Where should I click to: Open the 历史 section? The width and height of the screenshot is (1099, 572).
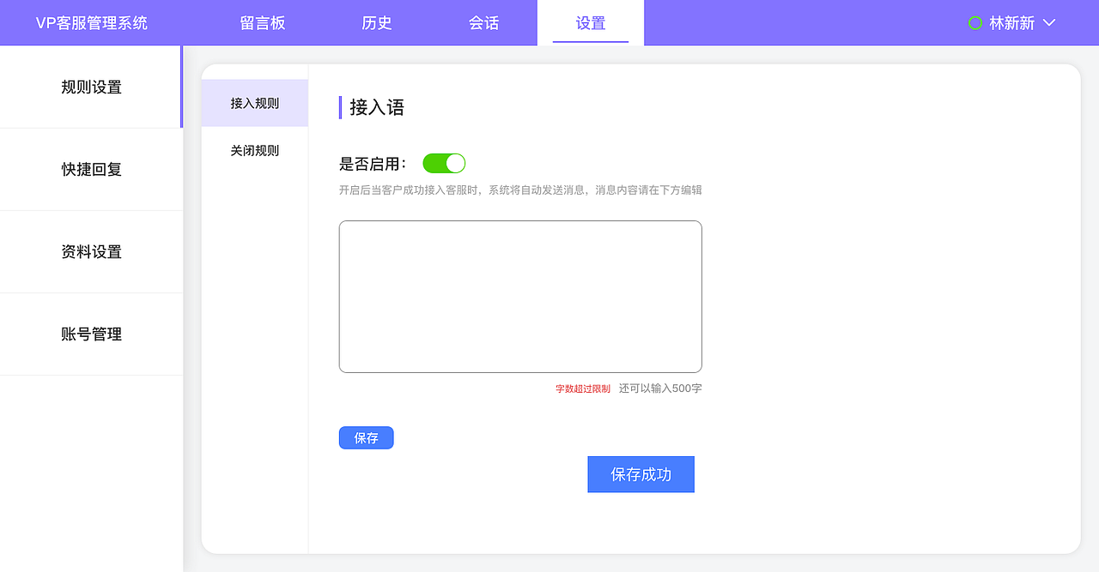tap(376, 23)
